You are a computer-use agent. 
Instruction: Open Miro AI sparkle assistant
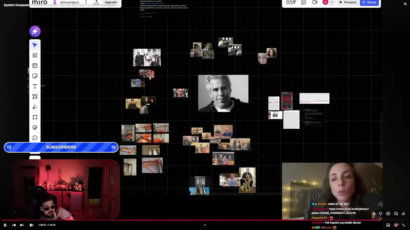pos(35,31)
